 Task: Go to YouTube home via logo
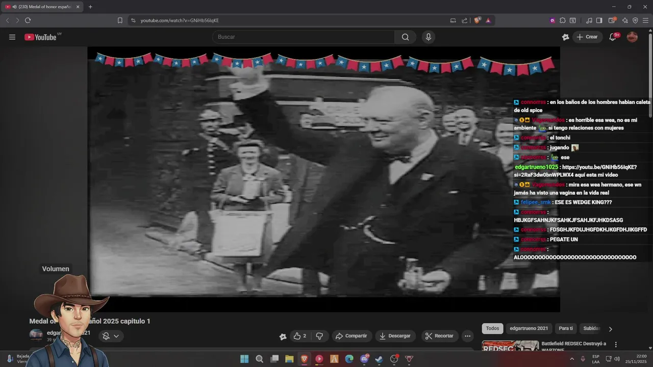40,37
